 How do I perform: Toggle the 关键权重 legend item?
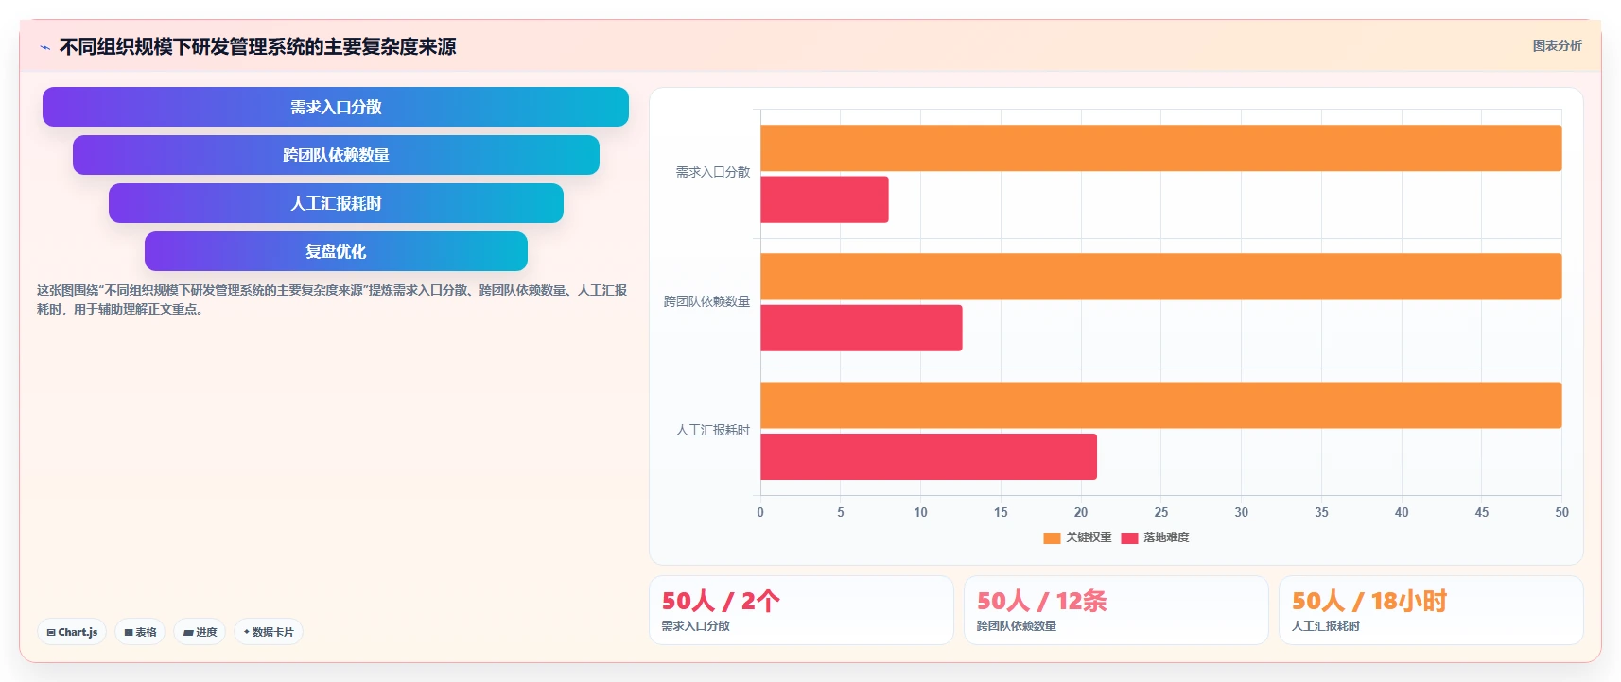(1077, 537)
